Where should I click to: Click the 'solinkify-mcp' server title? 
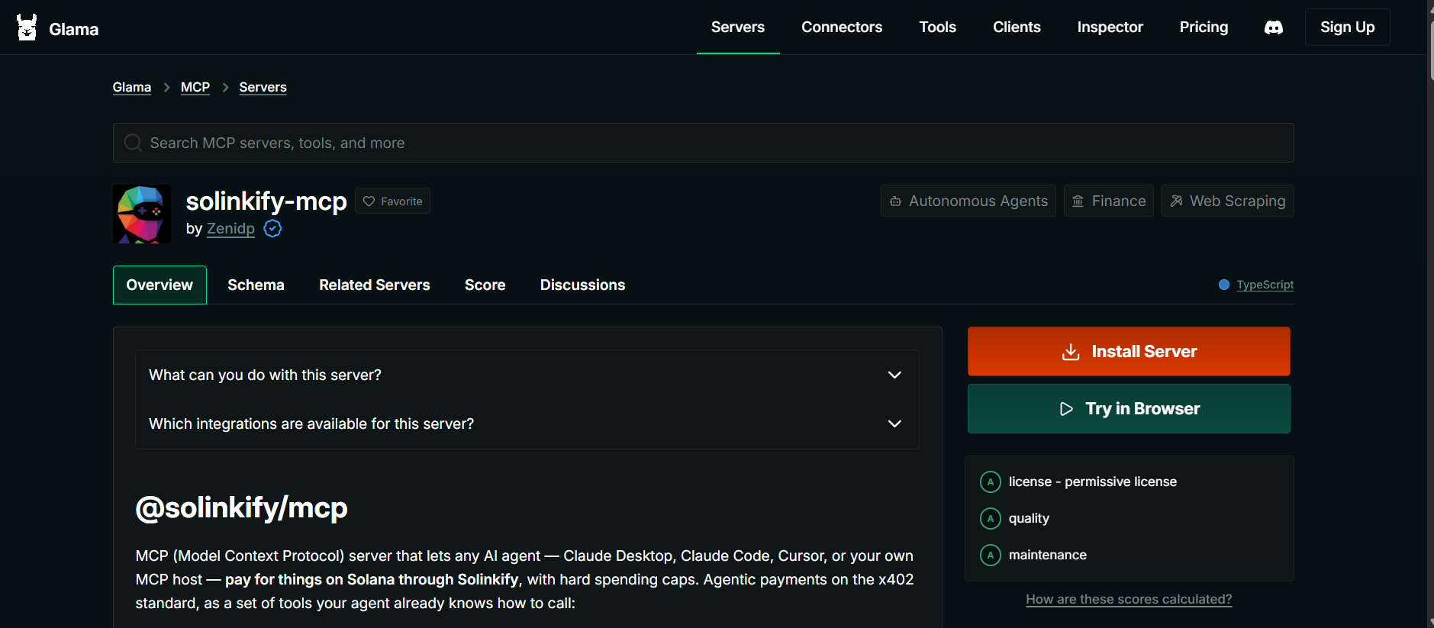[266, 201]
